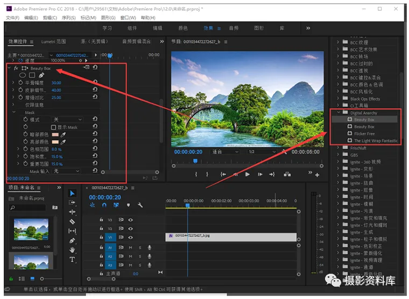Step forward one frame
Screen dimensions: 409x299
coord(260,174)
